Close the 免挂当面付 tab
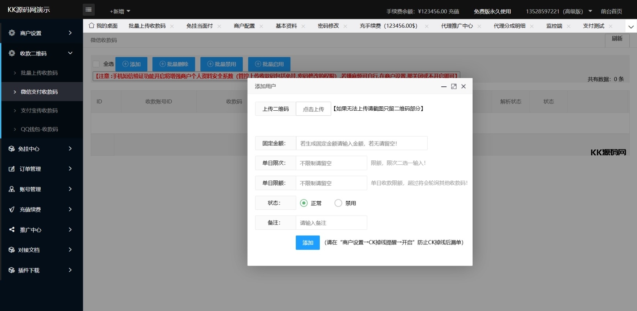637x311 pixels. [x=219, y=26]
